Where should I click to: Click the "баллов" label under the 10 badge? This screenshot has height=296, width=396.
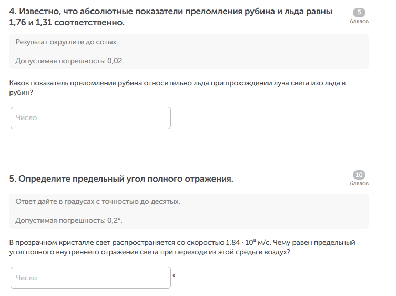coord(359,184)
